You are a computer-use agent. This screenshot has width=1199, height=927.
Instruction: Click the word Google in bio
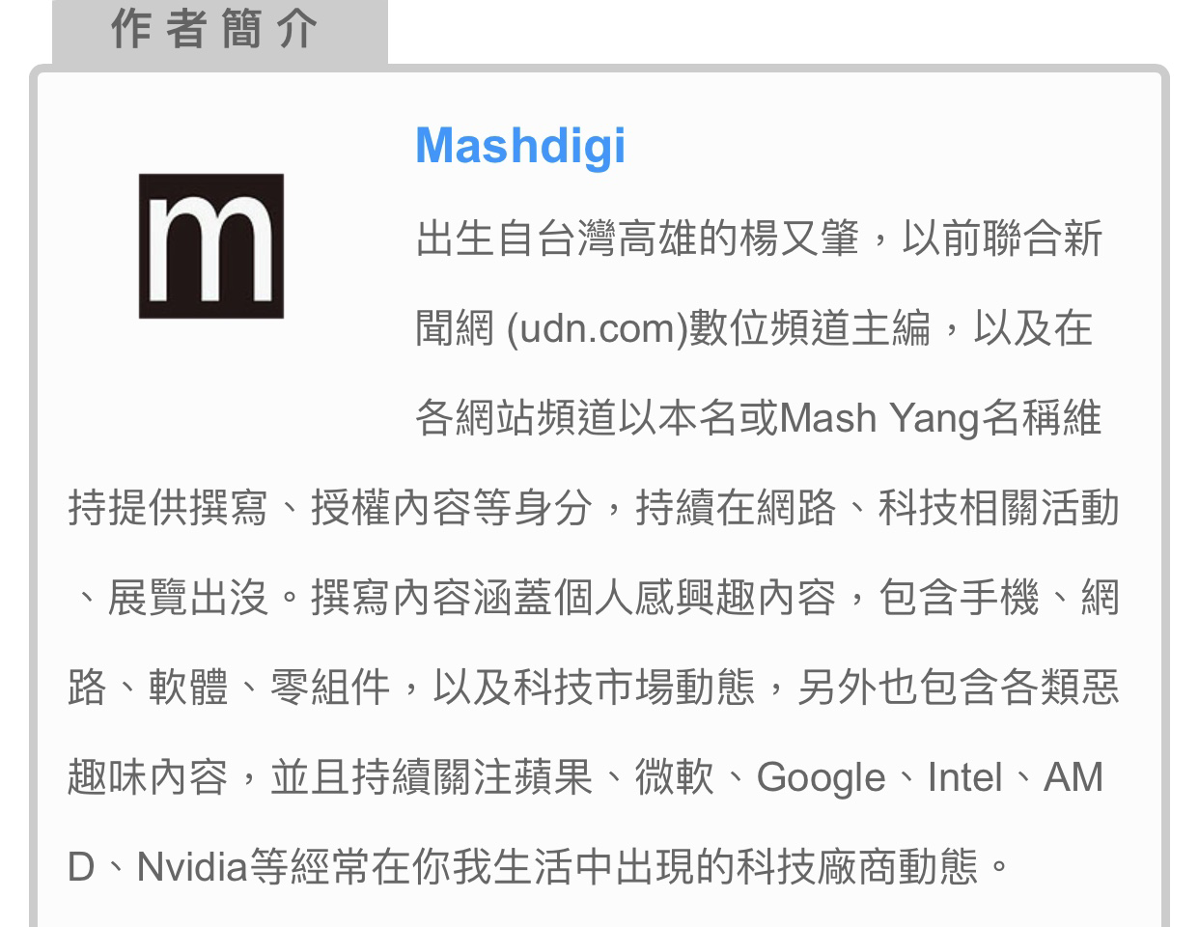pos(821,778)
